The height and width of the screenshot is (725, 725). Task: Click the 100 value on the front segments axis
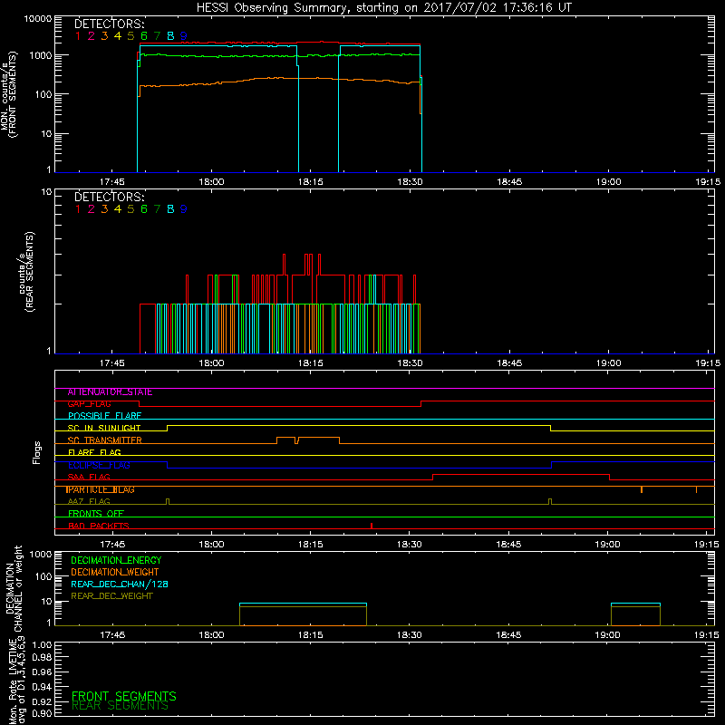coord(43,94)
